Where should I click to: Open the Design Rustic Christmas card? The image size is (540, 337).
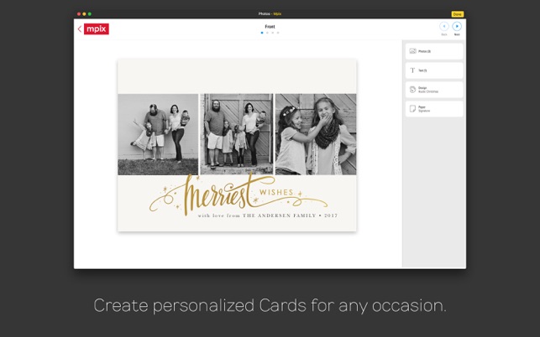click(x=434, y=90)
